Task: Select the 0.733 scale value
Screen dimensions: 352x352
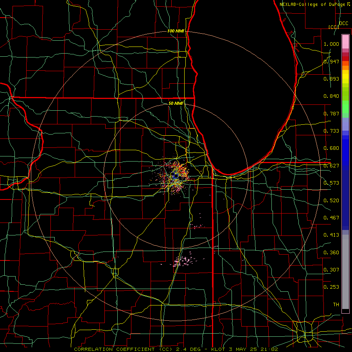Action: (x=331, y=131)
